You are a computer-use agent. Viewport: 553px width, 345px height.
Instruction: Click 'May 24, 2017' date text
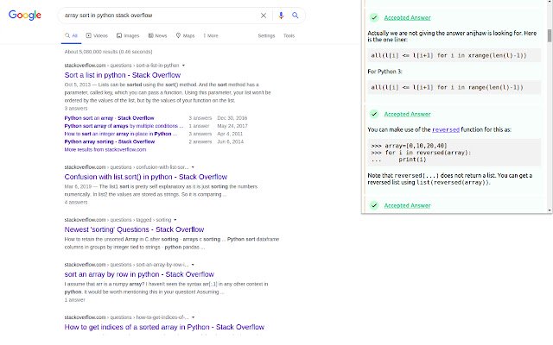pos(232,126)
